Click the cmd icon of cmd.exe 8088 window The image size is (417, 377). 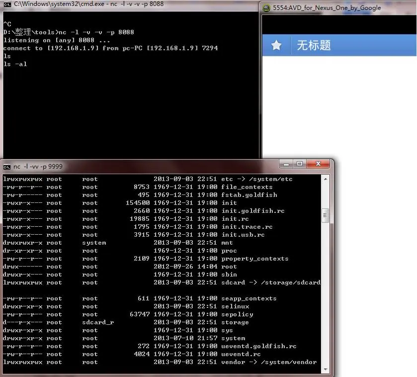click(7, 4)
